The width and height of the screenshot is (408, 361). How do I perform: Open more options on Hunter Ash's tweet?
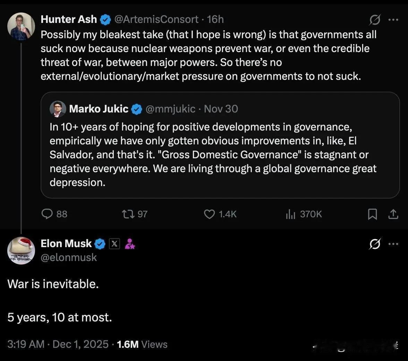[x=393, y=20]
